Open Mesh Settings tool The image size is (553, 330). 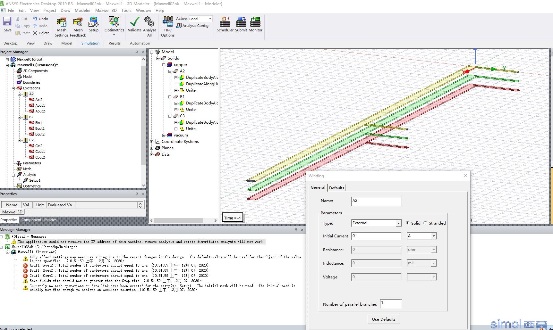pos(62,27)
